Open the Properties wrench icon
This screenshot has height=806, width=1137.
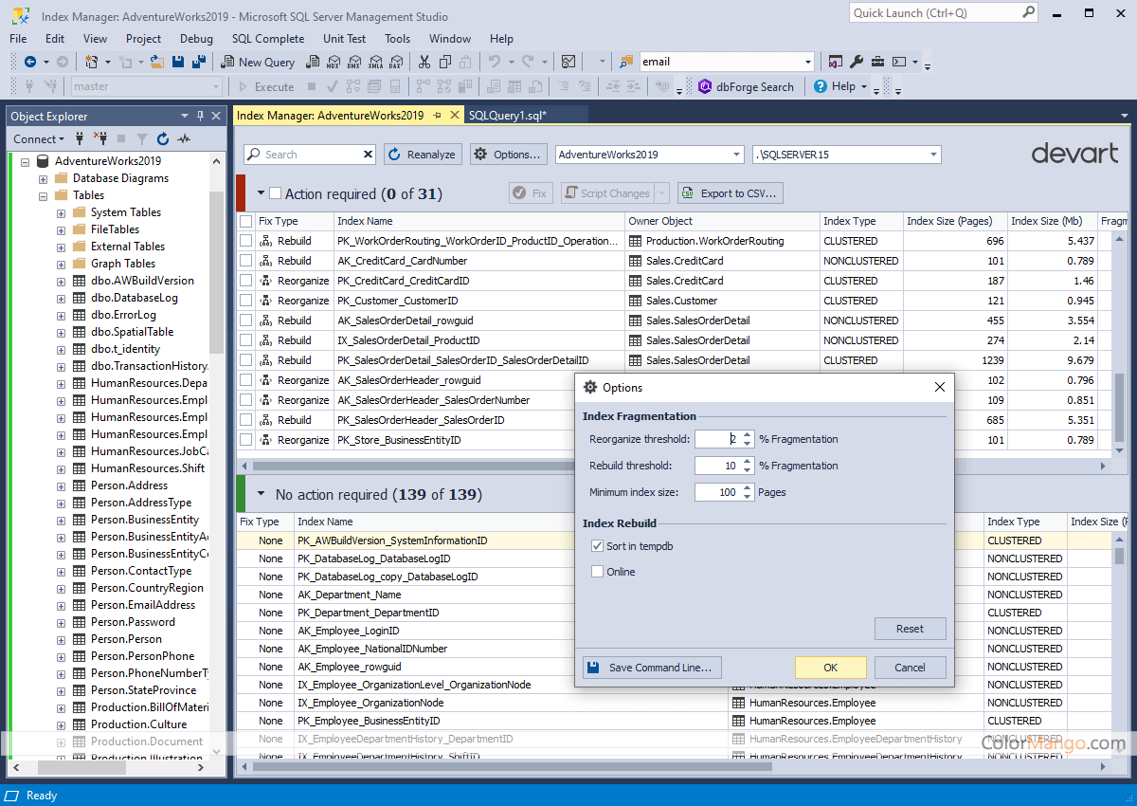857,62
